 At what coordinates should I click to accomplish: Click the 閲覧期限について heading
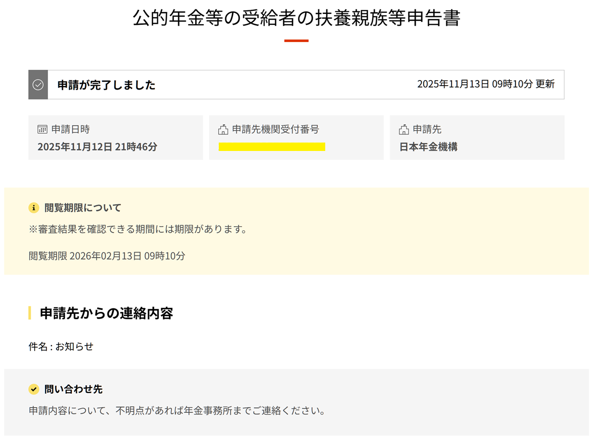tap(83, 208)
